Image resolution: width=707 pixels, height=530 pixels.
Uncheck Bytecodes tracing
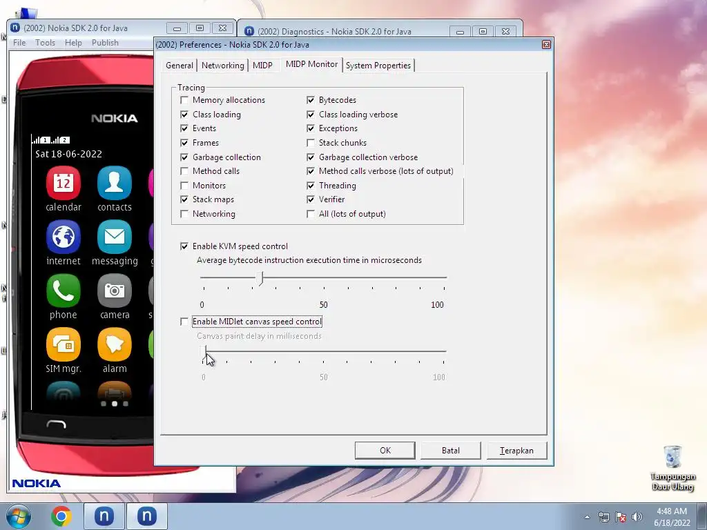point(310,100)
